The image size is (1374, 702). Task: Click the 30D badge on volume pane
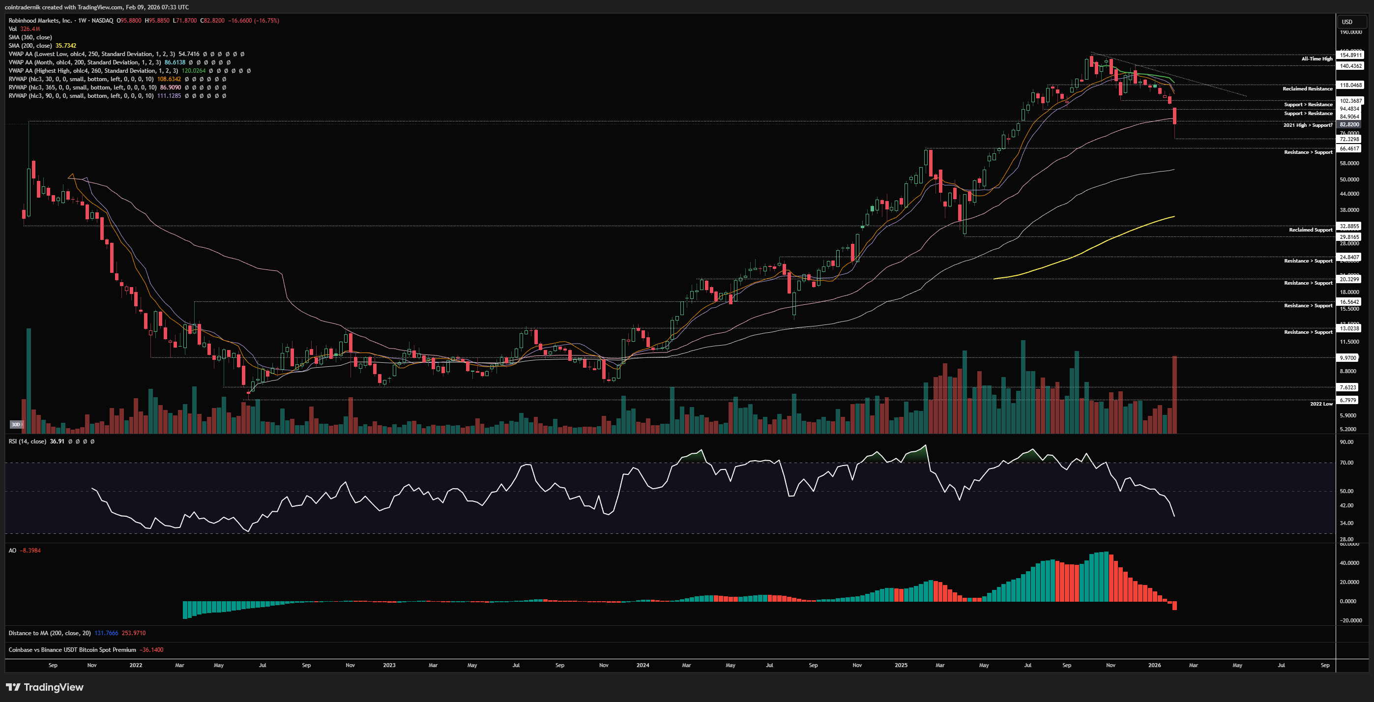pyautogui.click(x=16, y=425)
